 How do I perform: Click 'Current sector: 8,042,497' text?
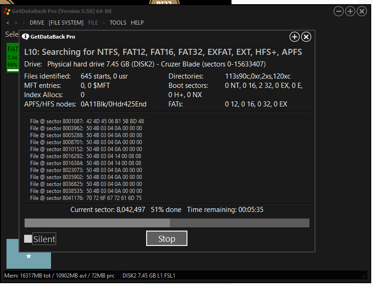coord(108,210)
